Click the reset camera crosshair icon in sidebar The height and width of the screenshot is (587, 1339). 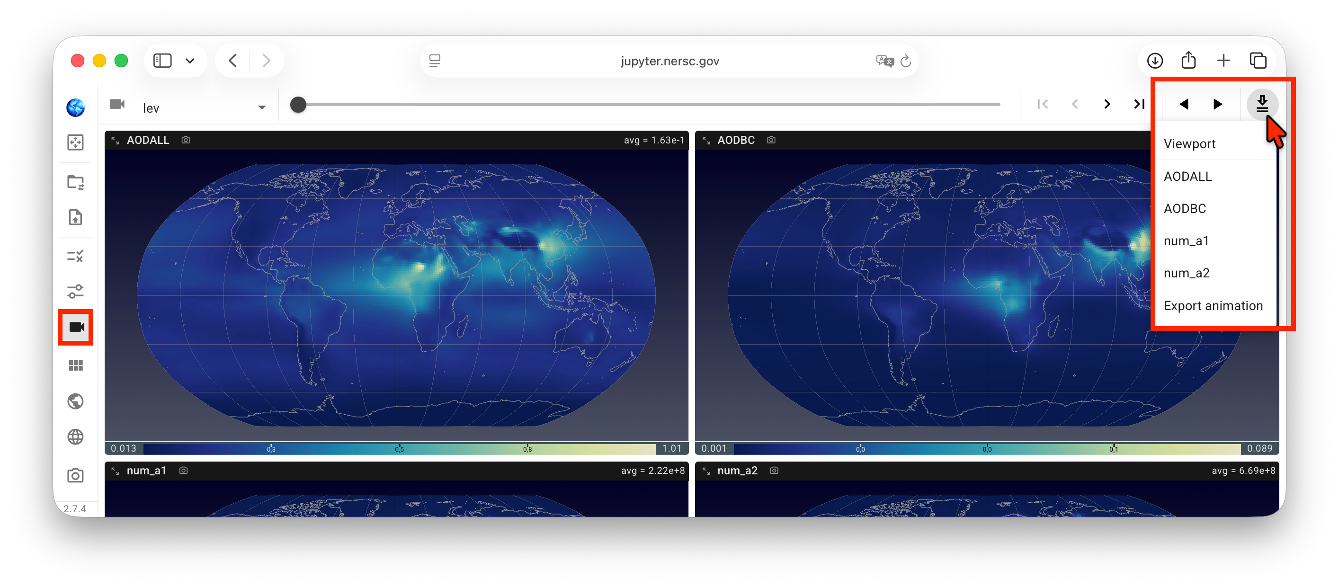(x=75, y=142)
